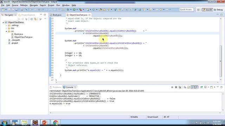Open the File menu
Screen dimensions: 225x126
[x=3, y=5]
